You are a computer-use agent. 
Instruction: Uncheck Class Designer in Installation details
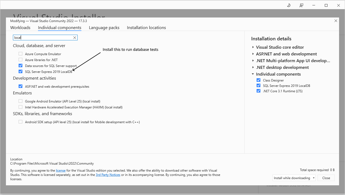258,80
